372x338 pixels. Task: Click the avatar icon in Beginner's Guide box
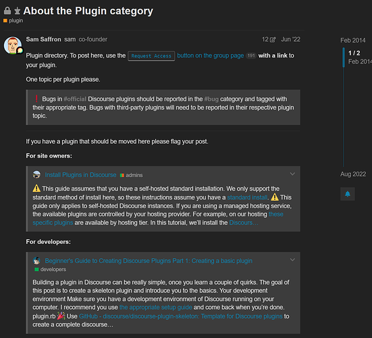[x=36, y=260]
